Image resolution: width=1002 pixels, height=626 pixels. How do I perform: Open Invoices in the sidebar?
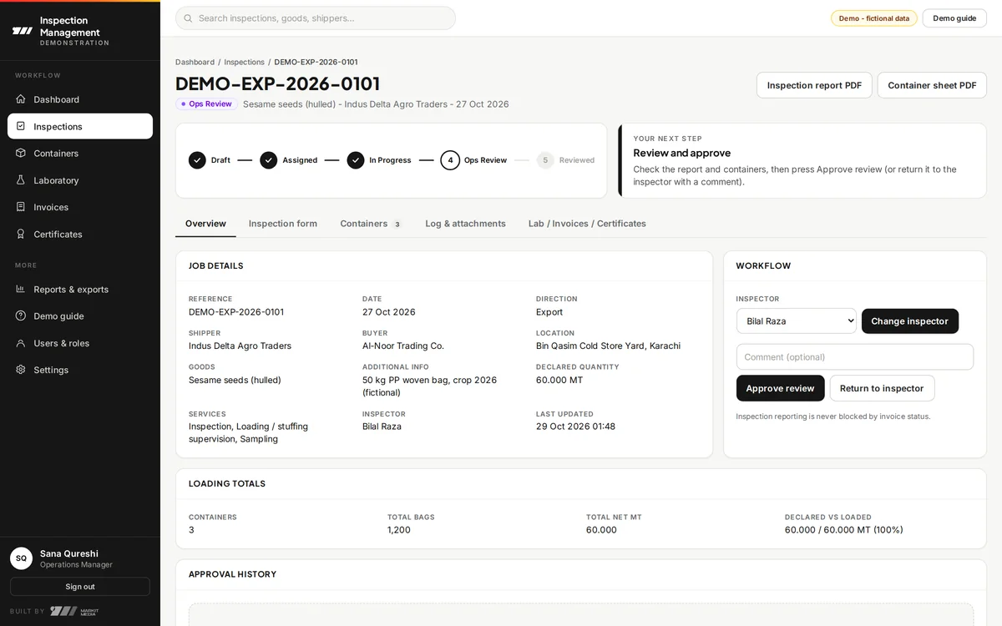[x=80, y=207]
